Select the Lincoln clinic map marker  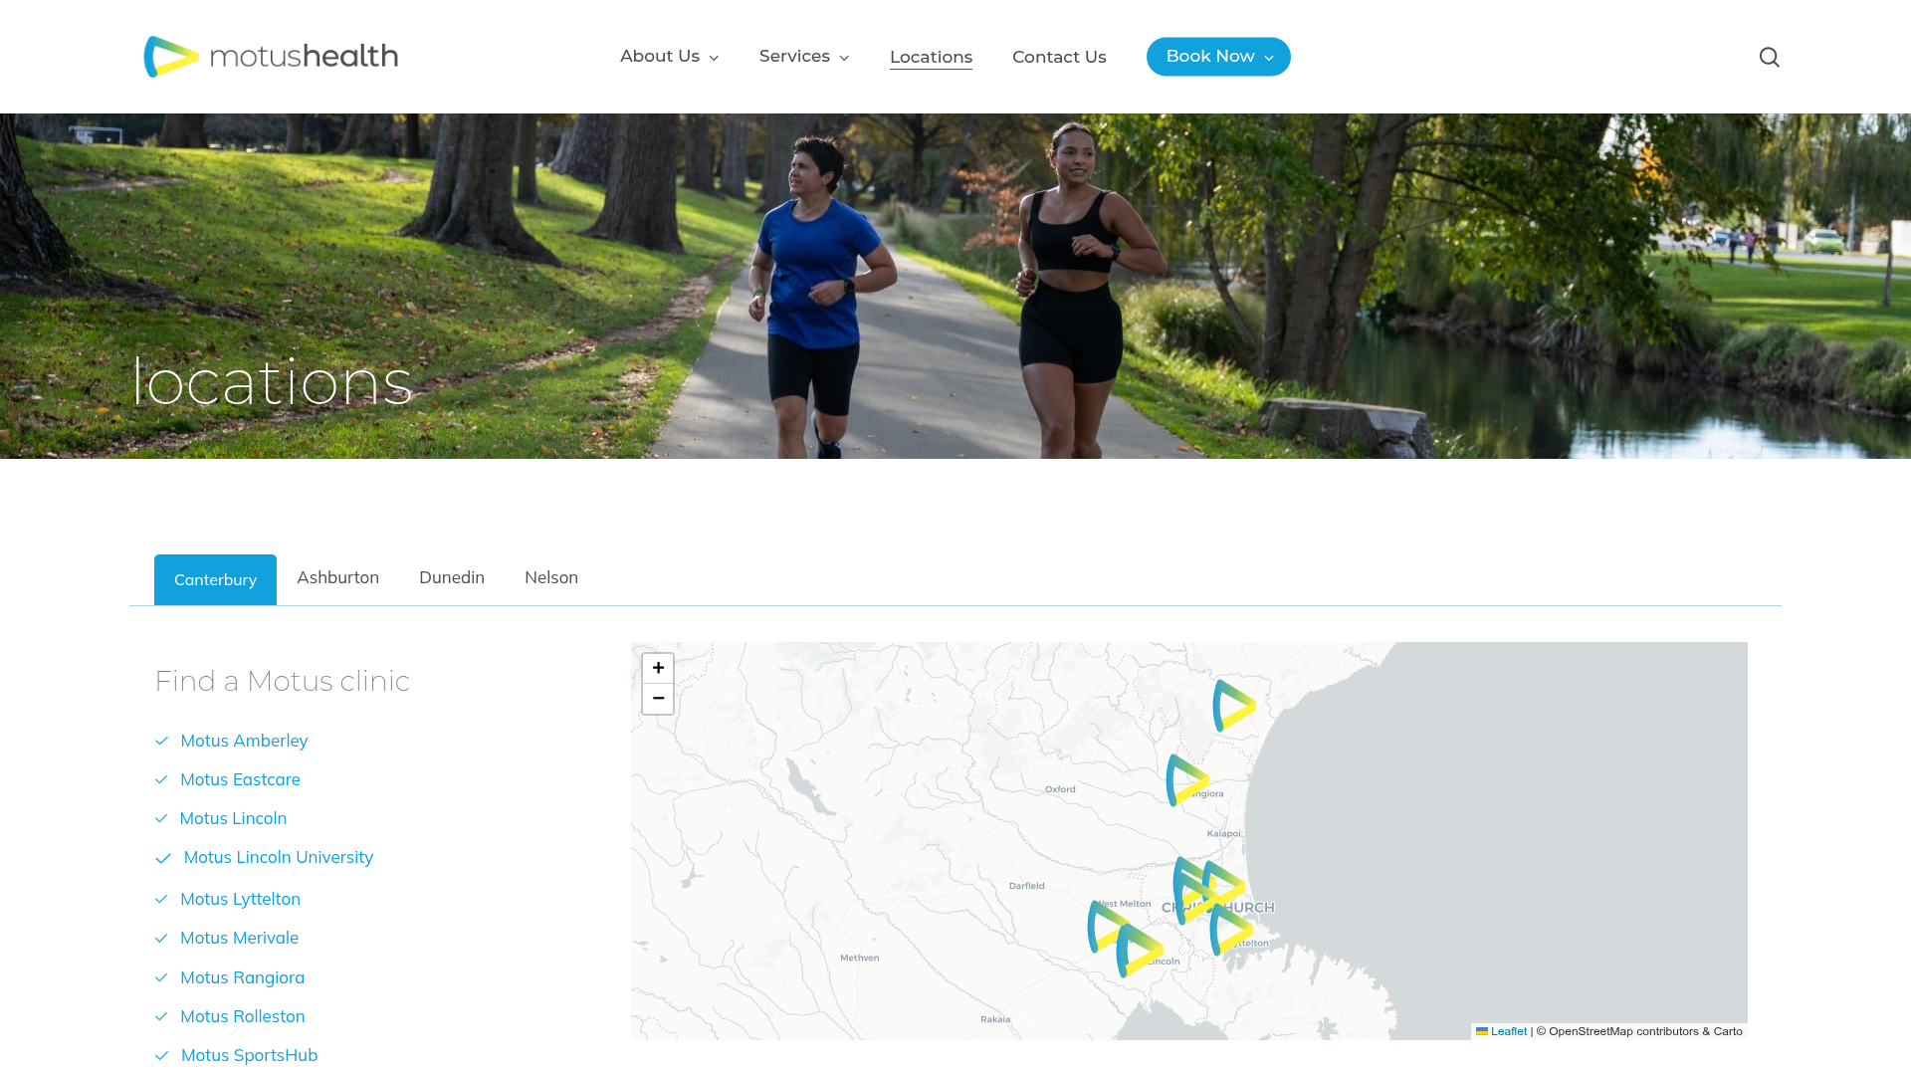pyautogui.click(x=1140, y=951)
